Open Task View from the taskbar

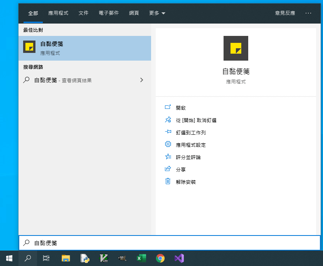tap(46, 258)
